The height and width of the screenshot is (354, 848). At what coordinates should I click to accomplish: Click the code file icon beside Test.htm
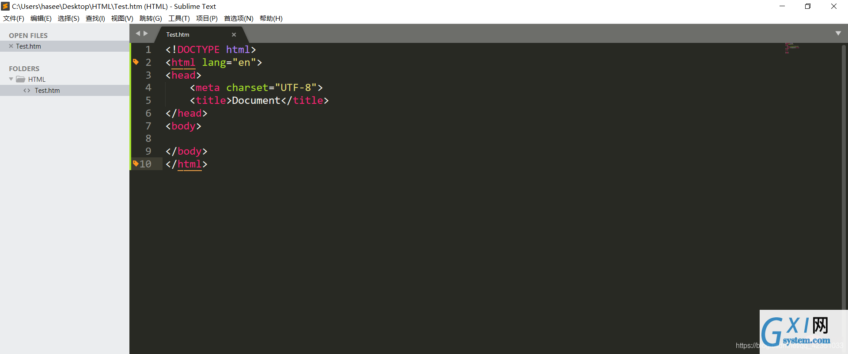27,91
